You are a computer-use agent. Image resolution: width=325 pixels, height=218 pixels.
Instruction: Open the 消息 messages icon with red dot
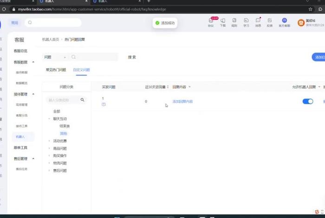(x=258, y=22)
